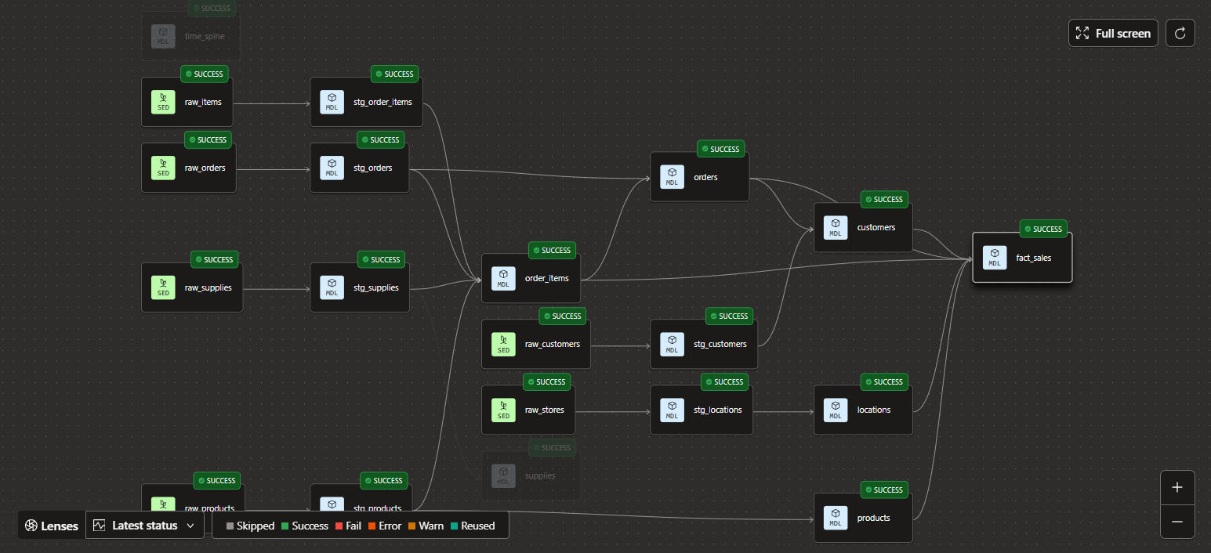The image size is (1211, 553).
Task: Click the MDL model icon on fact_sales
Action: click(995, 258)
